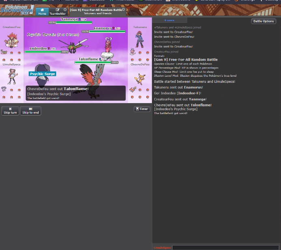This screenshot has height=250, width=281.
Task: Click the battle message box on the battlefield
Action: (x=76, y=93)
